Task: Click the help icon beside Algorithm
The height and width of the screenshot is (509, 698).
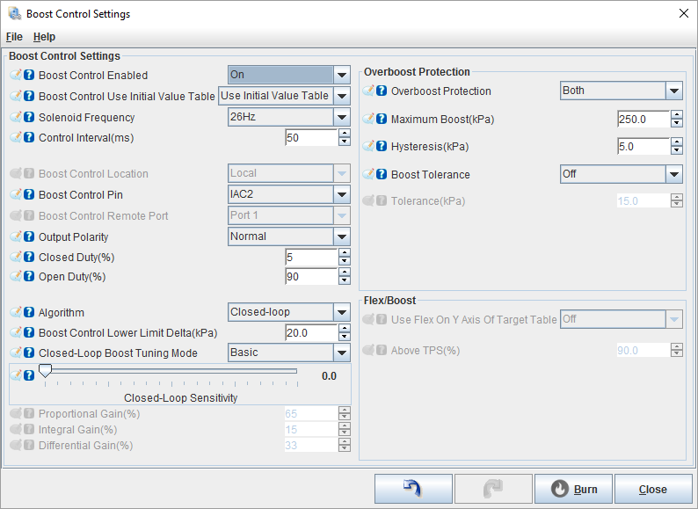Action: pos(29,313)
